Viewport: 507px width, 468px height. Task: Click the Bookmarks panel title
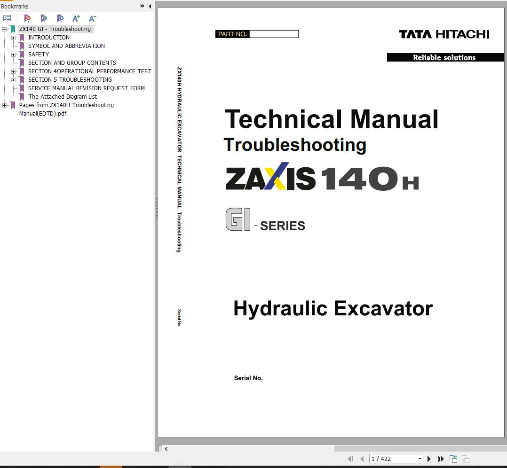coord(15,6)
